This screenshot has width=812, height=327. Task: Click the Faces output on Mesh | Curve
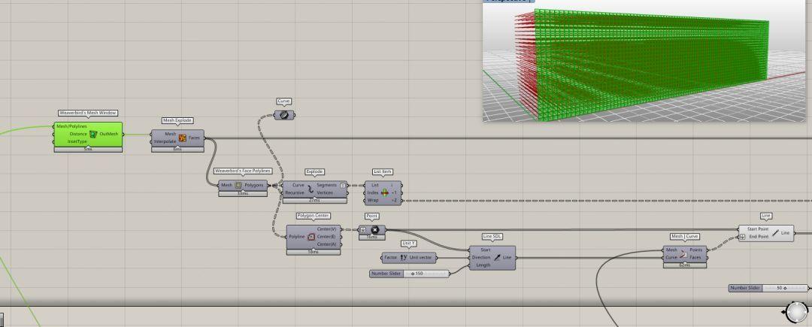[x=695, y=257]
